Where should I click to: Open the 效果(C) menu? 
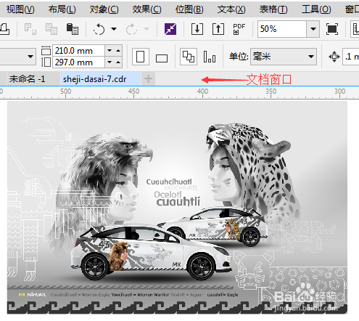[x=147, y=9]
